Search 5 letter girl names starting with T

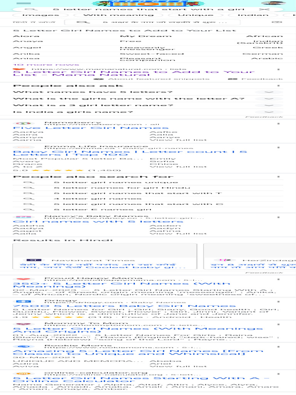(x=148, y=193)
